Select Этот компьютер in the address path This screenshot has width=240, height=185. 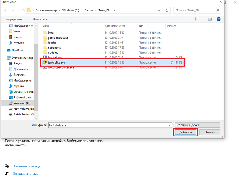[x=46, y=10]
